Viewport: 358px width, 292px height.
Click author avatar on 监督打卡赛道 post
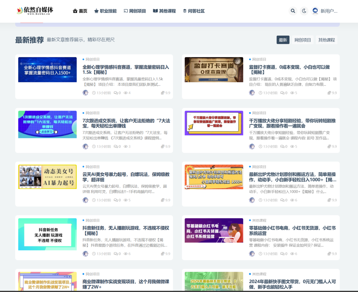point(252,93)
